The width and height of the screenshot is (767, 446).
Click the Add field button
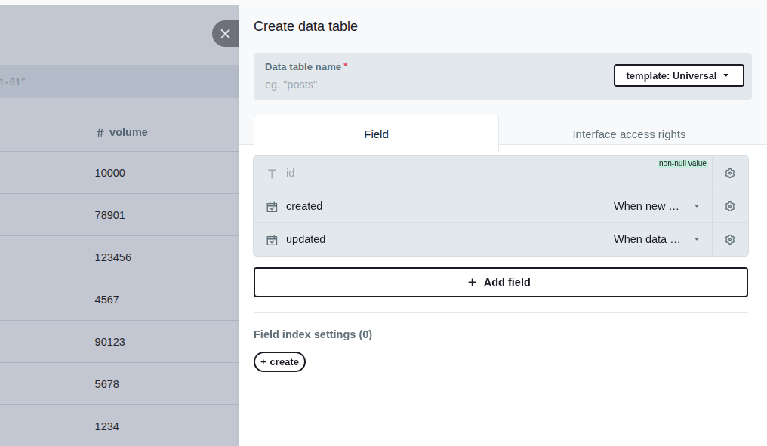pos(501,282)
